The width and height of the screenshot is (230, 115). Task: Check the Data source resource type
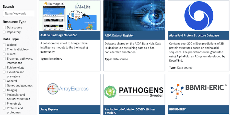point(4,28)
